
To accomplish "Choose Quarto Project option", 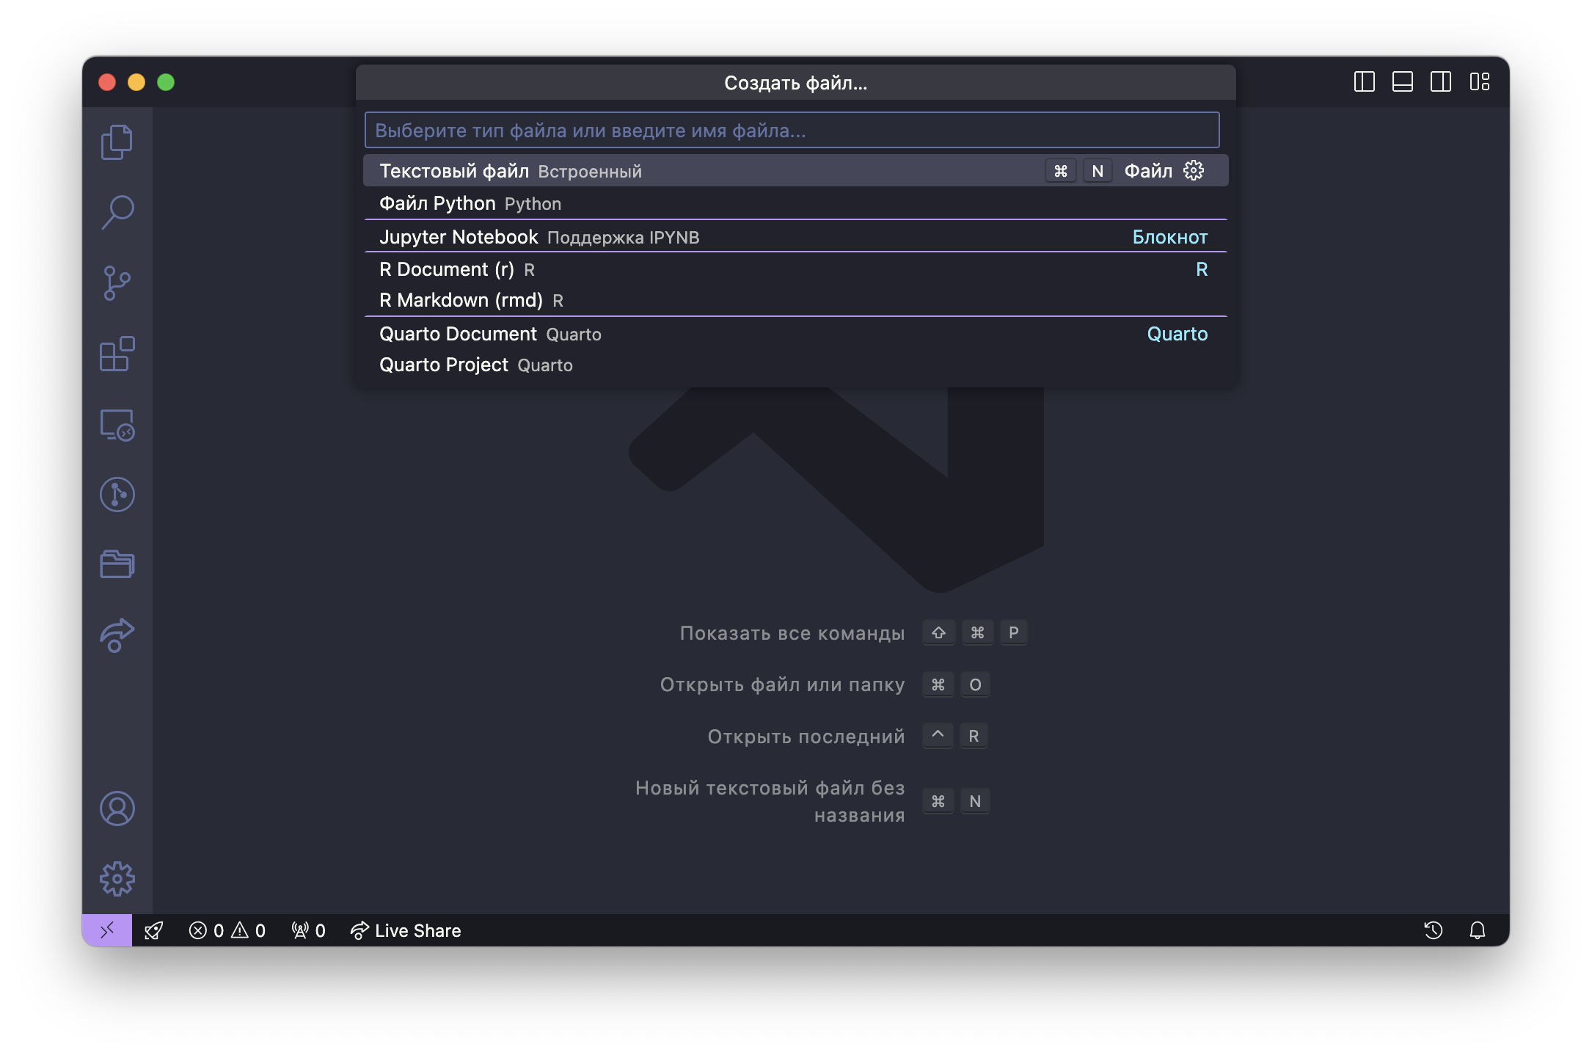I will [796, 365].
